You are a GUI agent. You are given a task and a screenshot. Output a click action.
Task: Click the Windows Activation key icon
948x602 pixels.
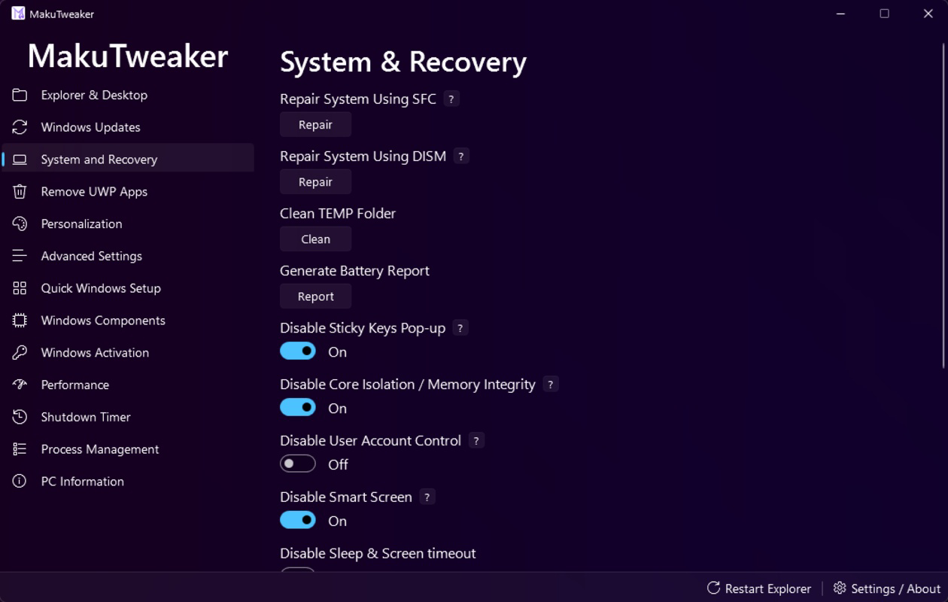20,352
